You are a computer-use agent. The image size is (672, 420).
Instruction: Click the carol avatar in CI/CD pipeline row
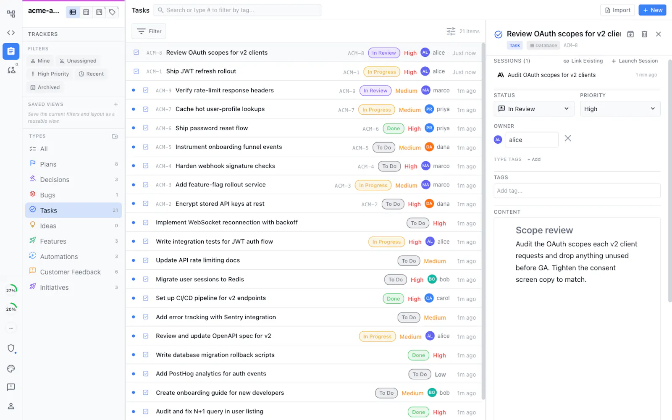(429, 298)
